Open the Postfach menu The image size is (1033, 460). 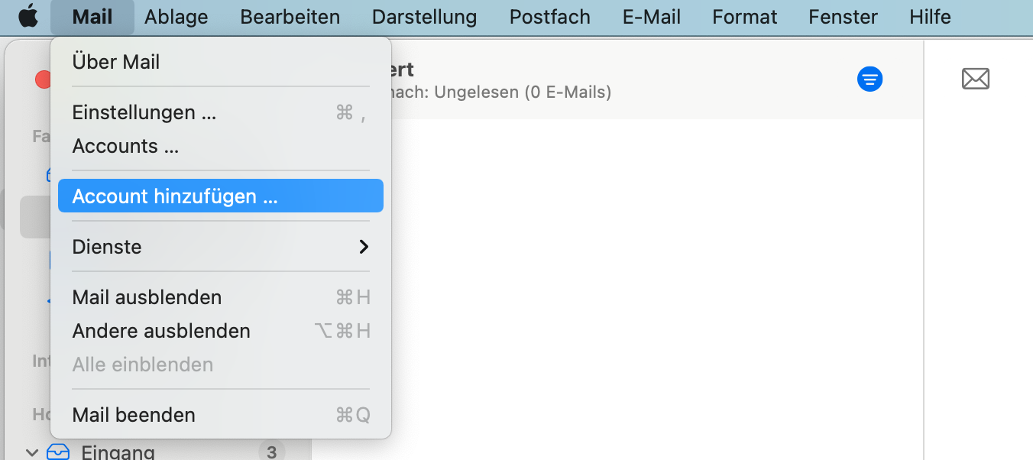[549, 17]
